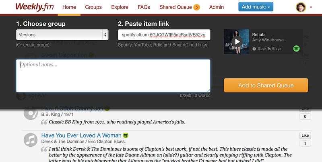Viewport: 322px width, 162px height.
Task: Click Add to Shared Queue button
Action: pos(266,85)
